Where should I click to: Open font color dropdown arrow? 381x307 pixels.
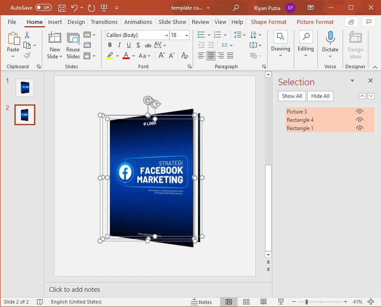(x=134, y=56)
